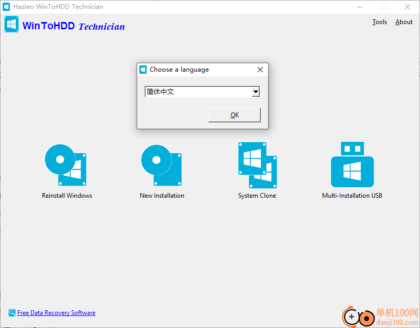420x328 pixels.
Task: Click the magnifier icon beside Free Data Recovery
Action: point(12,312)
